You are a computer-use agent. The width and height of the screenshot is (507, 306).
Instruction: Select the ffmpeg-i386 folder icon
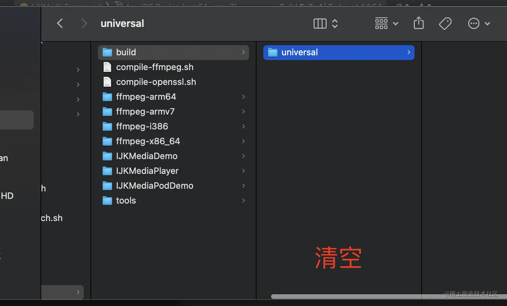[x=107, y=126]
